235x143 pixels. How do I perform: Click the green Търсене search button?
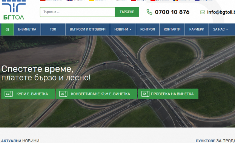[127, 12]
